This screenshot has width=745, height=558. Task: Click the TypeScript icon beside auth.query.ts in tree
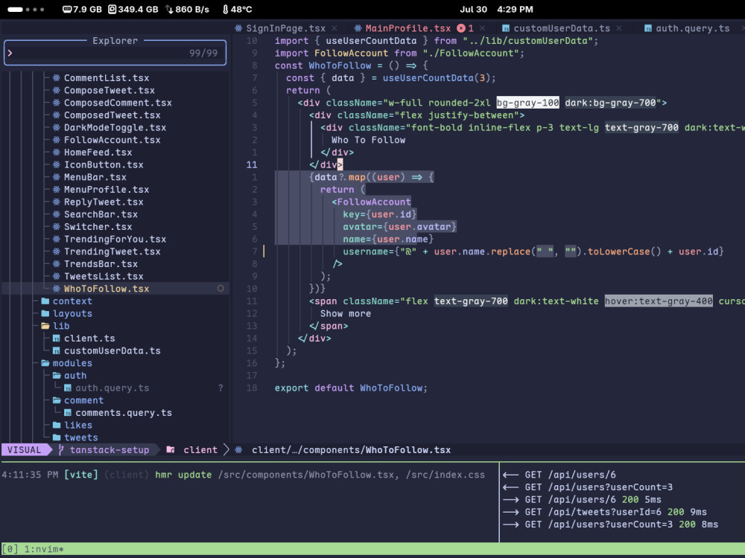tap(68, 388)
